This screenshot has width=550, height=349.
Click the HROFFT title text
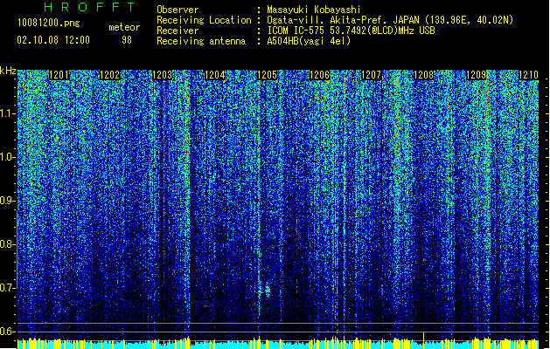click(x=90, y=7)
